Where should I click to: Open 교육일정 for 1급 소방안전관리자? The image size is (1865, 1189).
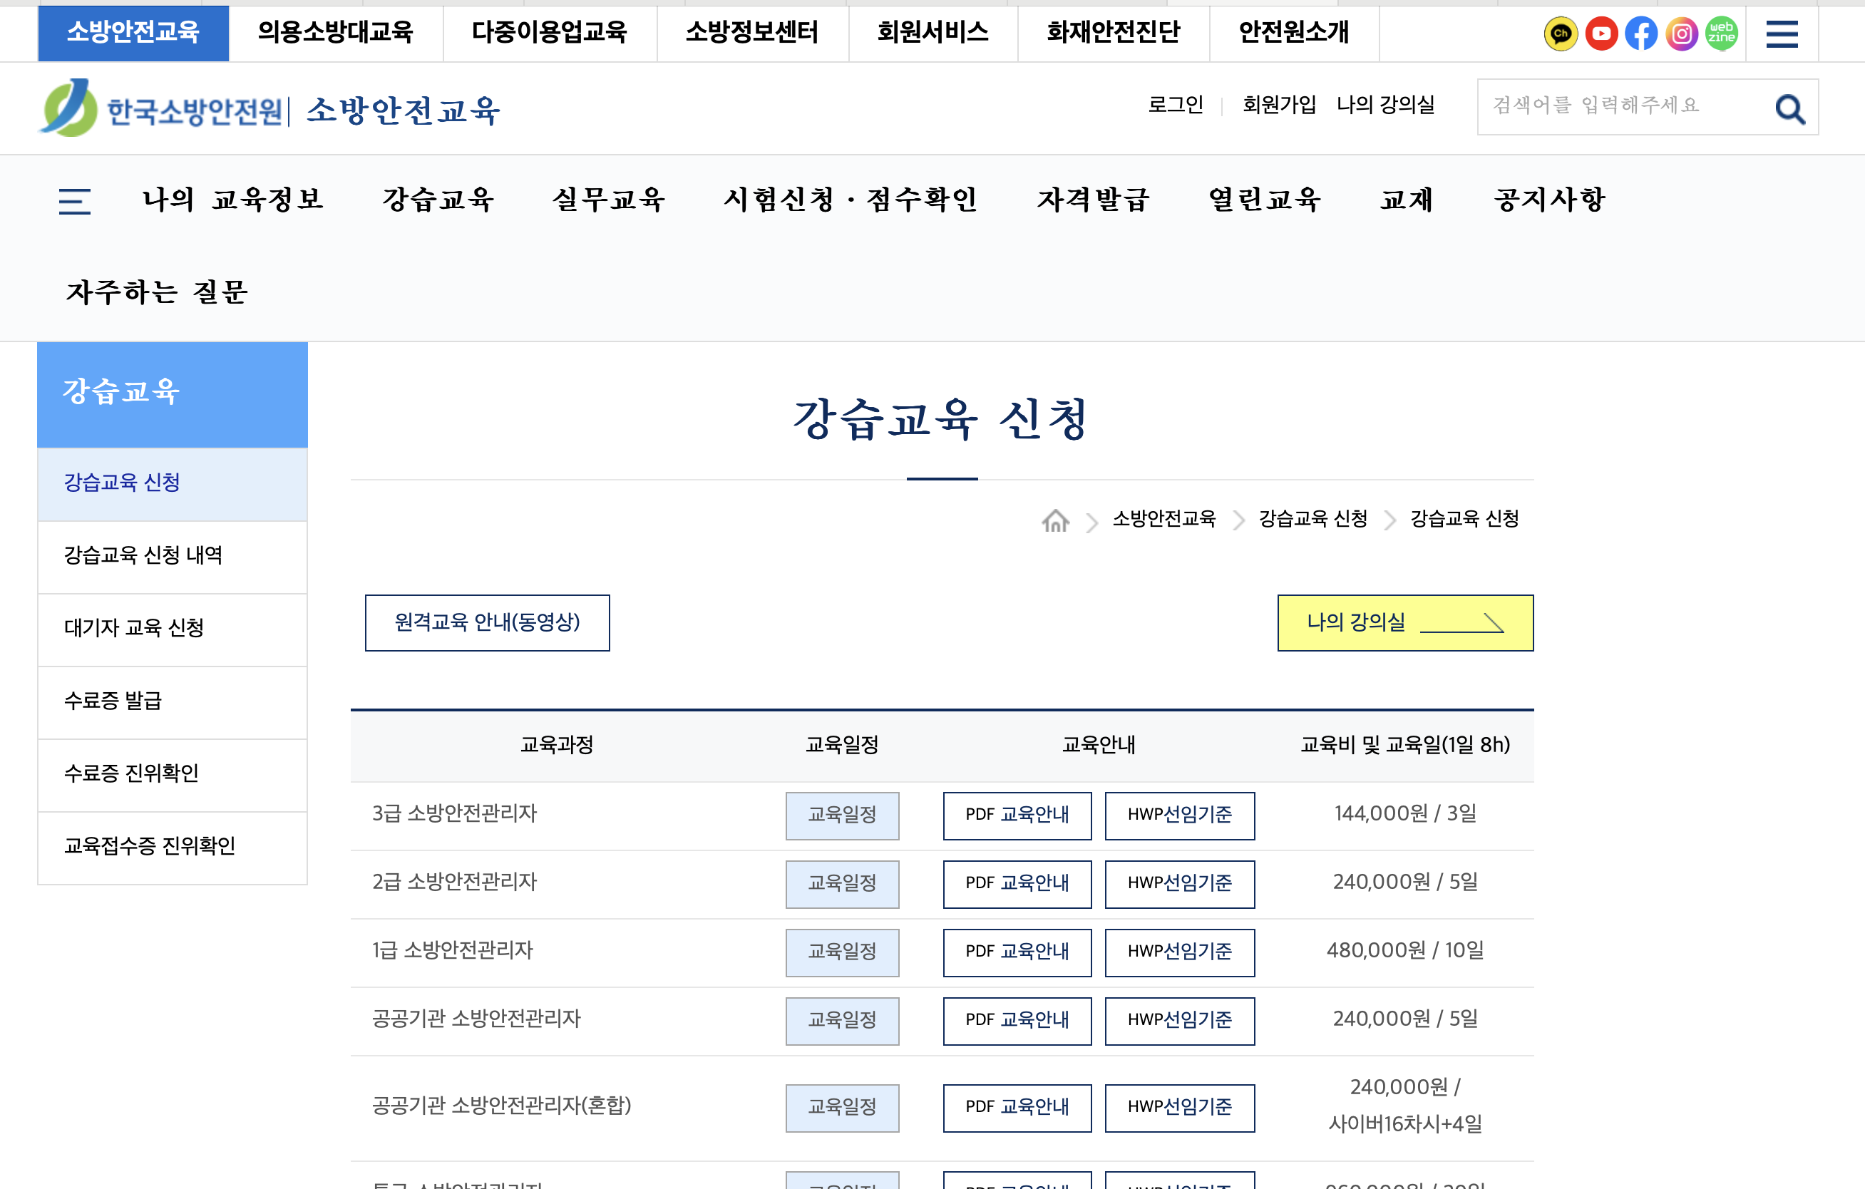(842, 952)
